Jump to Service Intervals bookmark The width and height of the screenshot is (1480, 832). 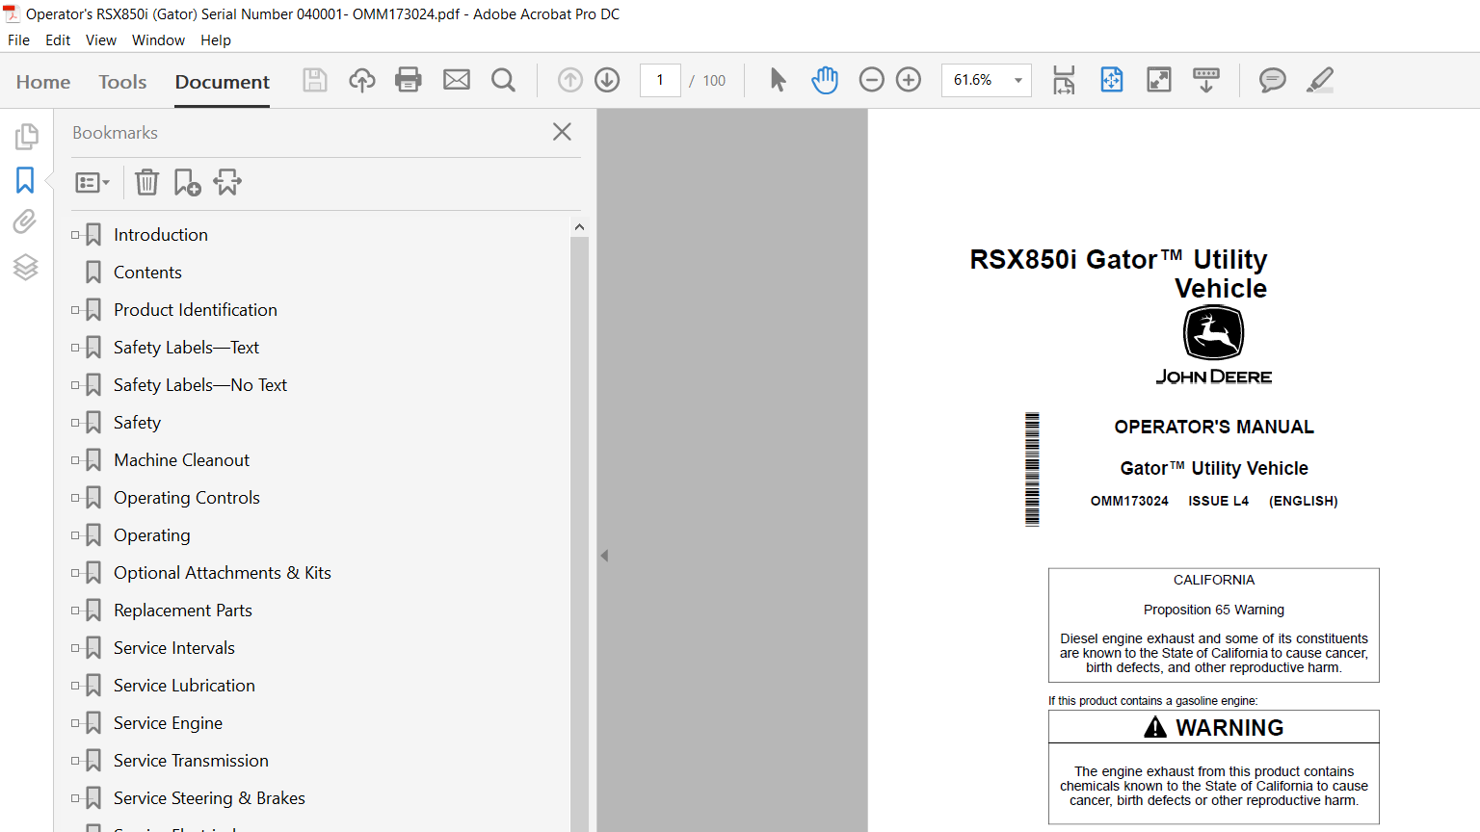coord(174,648)
